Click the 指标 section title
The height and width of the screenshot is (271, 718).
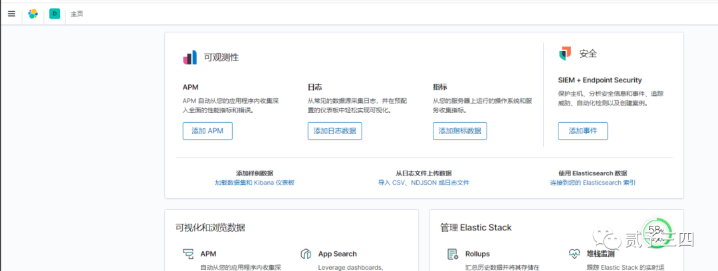tap(440, 86)
